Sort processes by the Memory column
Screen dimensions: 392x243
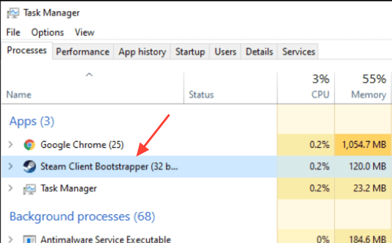pyautogui.click(x=368, y=94)
